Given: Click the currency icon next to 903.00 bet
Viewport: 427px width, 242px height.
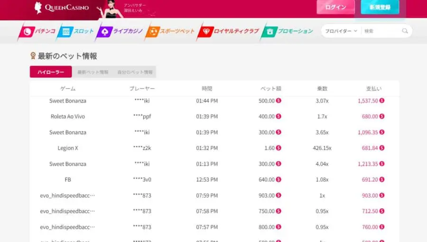Looking at the screenshot, I should coord(278,195).
